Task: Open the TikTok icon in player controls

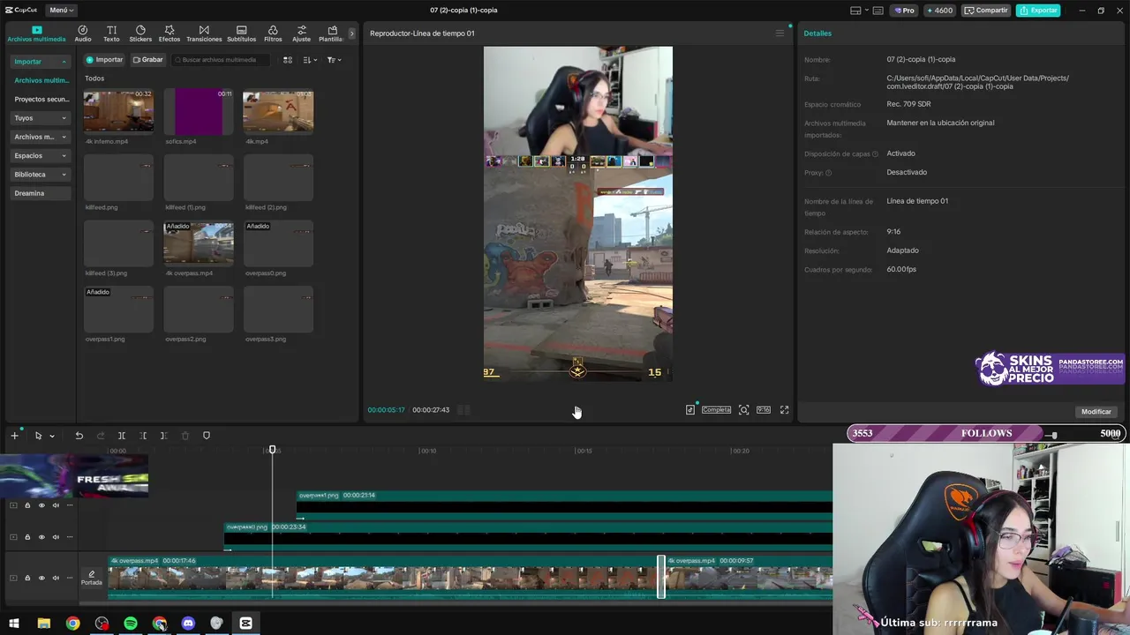Action: click(x=690, y=410)
